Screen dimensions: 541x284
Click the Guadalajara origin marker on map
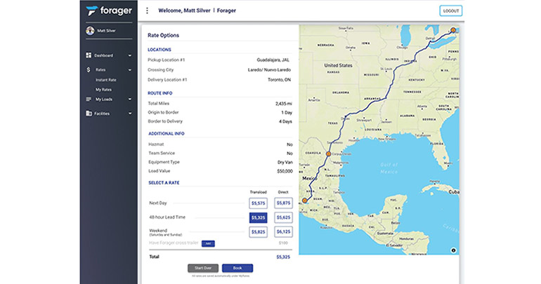click(304, 200)
